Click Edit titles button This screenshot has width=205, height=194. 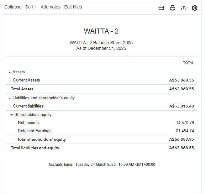click(73, 7)
